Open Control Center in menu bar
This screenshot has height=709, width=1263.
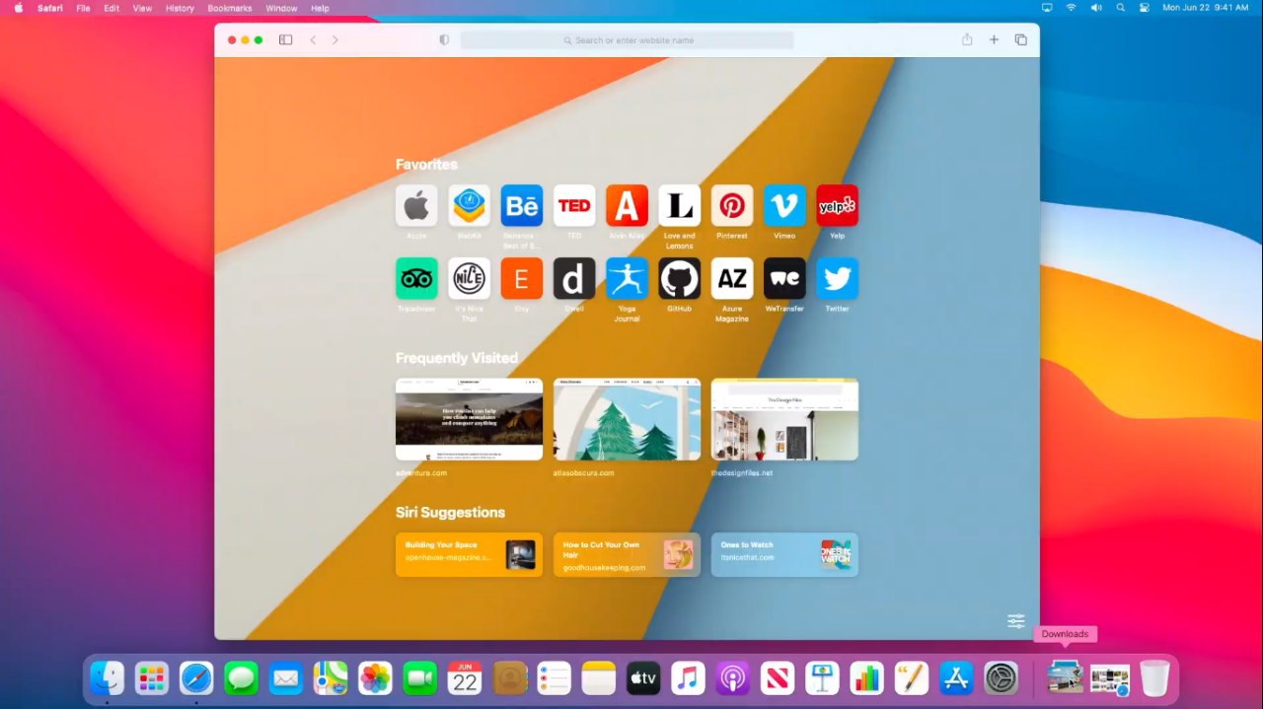point(1145,8)
